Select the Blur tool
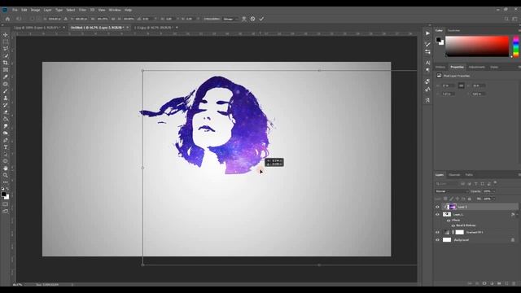The height and width of the screenshot is (293, 521). [x=6, y=126]
